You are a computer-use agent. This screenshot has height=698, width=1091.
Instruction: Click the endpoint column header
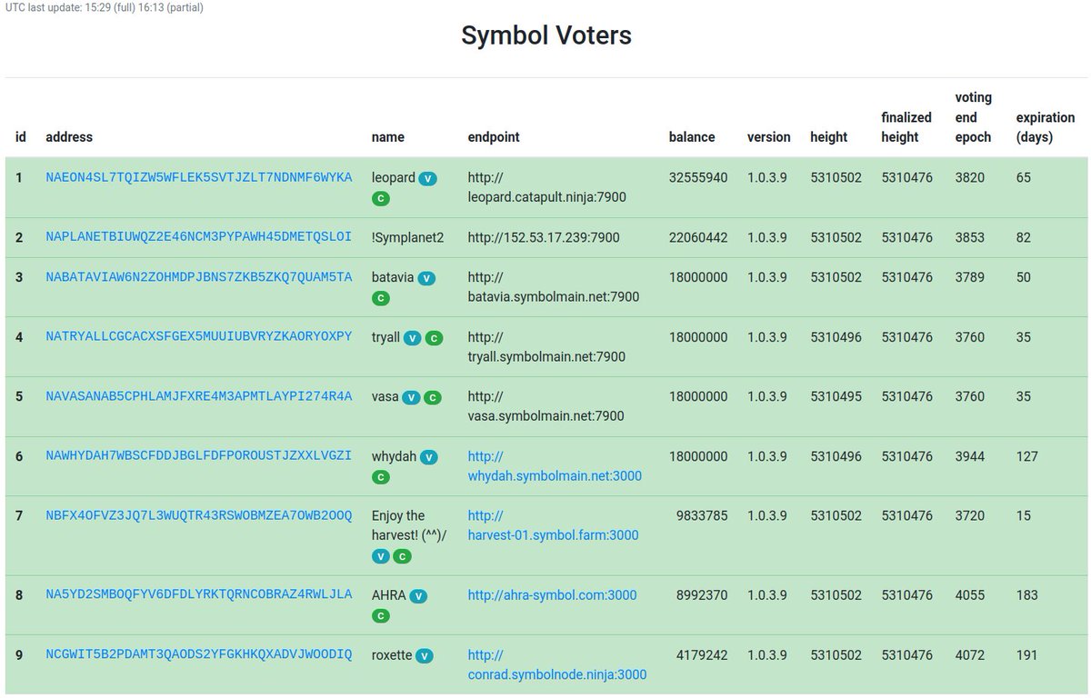[494, 137]
